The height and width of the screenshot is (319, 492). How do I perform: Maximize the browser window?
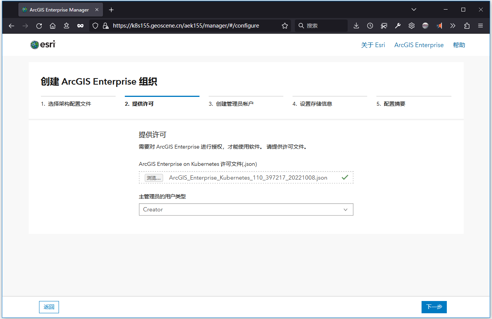(x=463, y=10)
